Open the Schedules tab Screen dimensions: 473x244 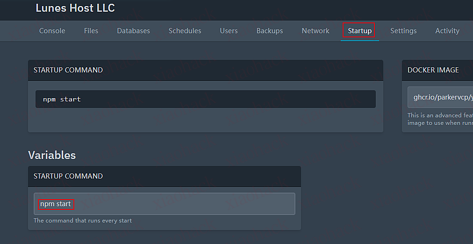tap(185, 31)
